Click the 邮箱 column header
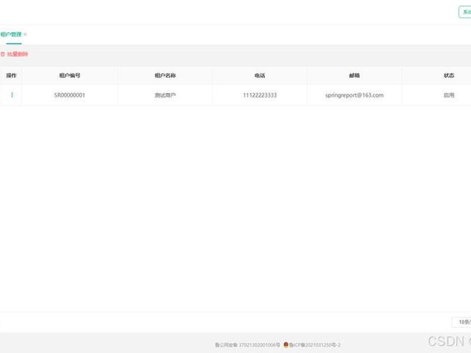Viewport: 471px width, 353px height. pyautogui.click(x=354, y=75)
